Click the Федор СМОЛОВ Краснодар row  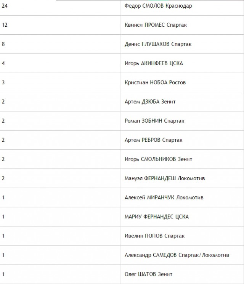[122, 6]
